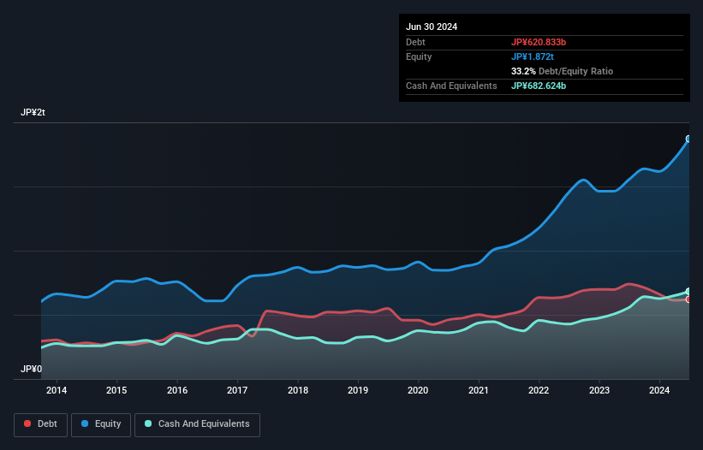Click the 2021 x-axis label

tap(479, 390)
